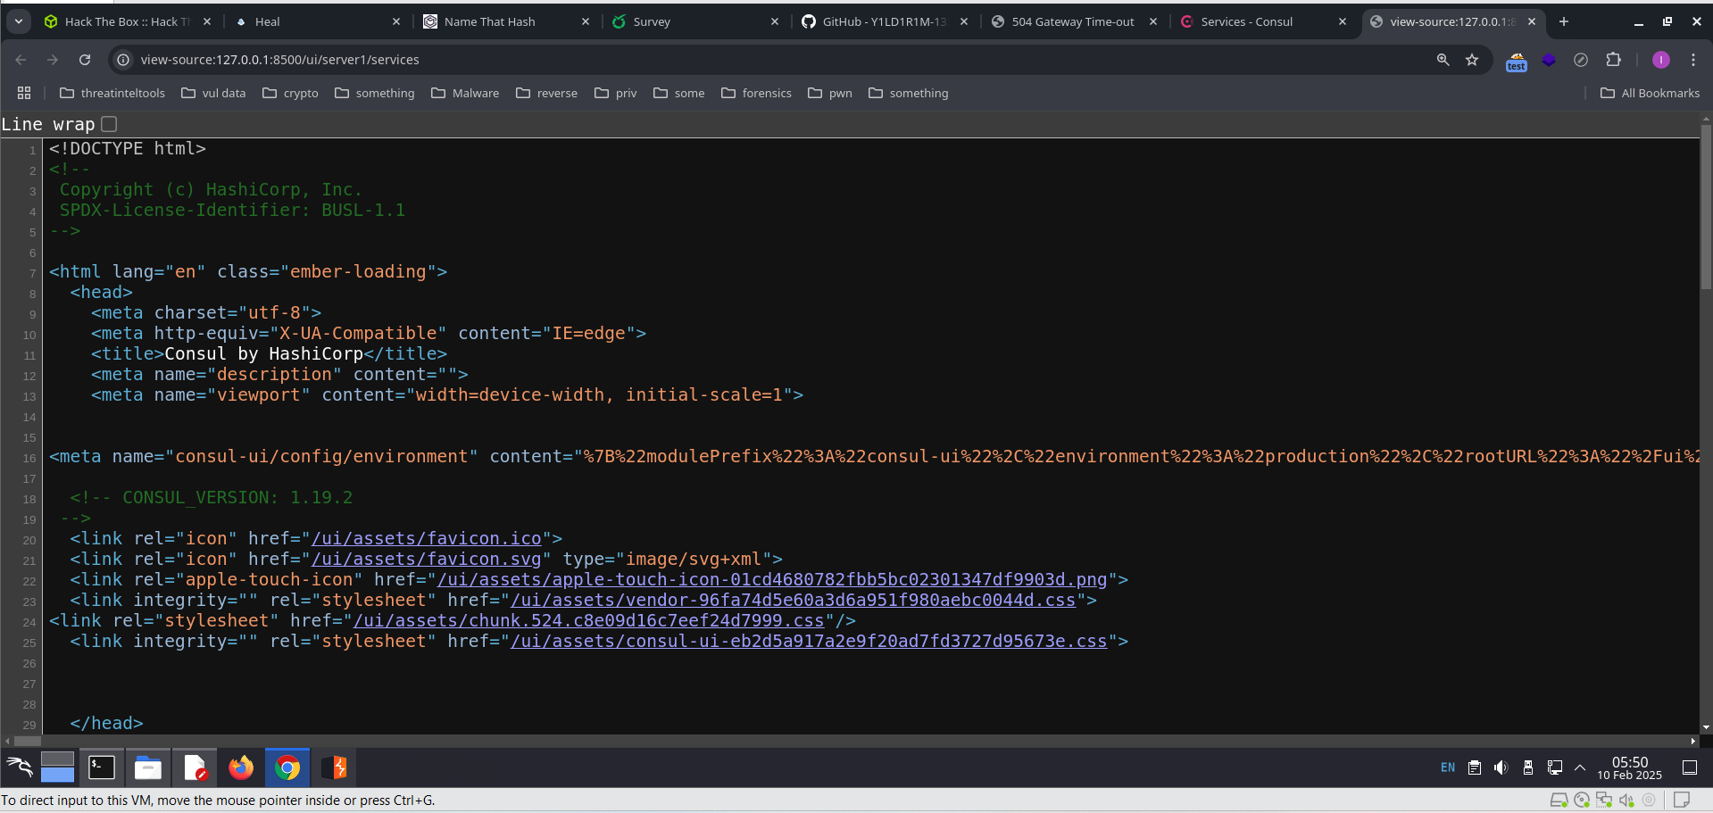
Task: Open Firefox from the taskbar
Action: [x=240, y=767]
